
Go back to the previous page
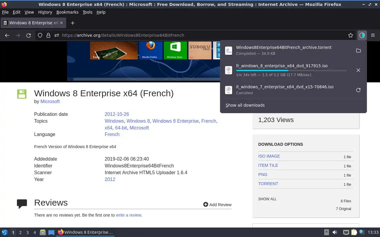pyautogui.click(x=7, y=35)
